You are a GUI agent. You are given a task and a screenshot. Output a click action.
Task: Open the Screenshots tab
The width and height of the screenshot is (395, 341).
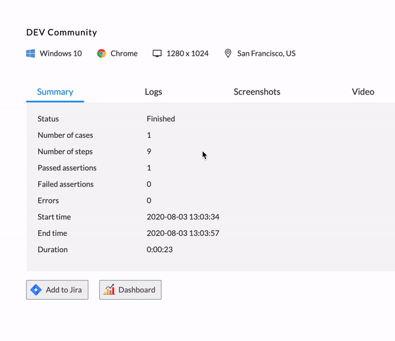[x=257, y=92]
